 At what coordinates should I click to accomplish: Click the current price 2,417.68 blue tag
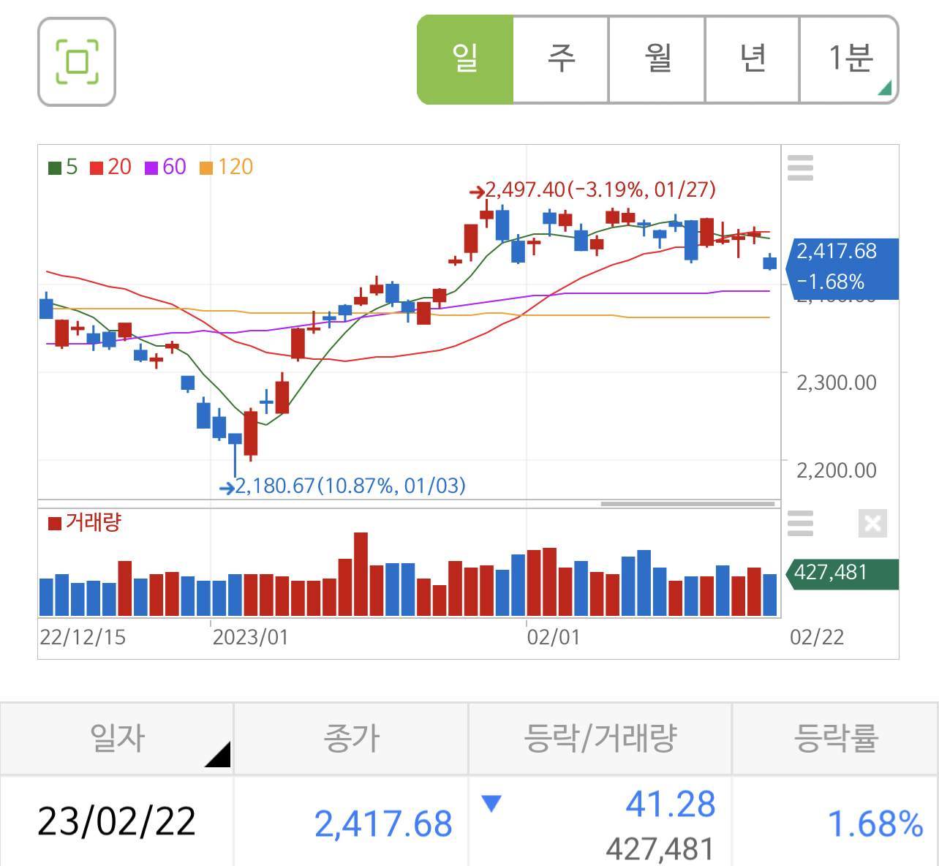tap(842, 268)
